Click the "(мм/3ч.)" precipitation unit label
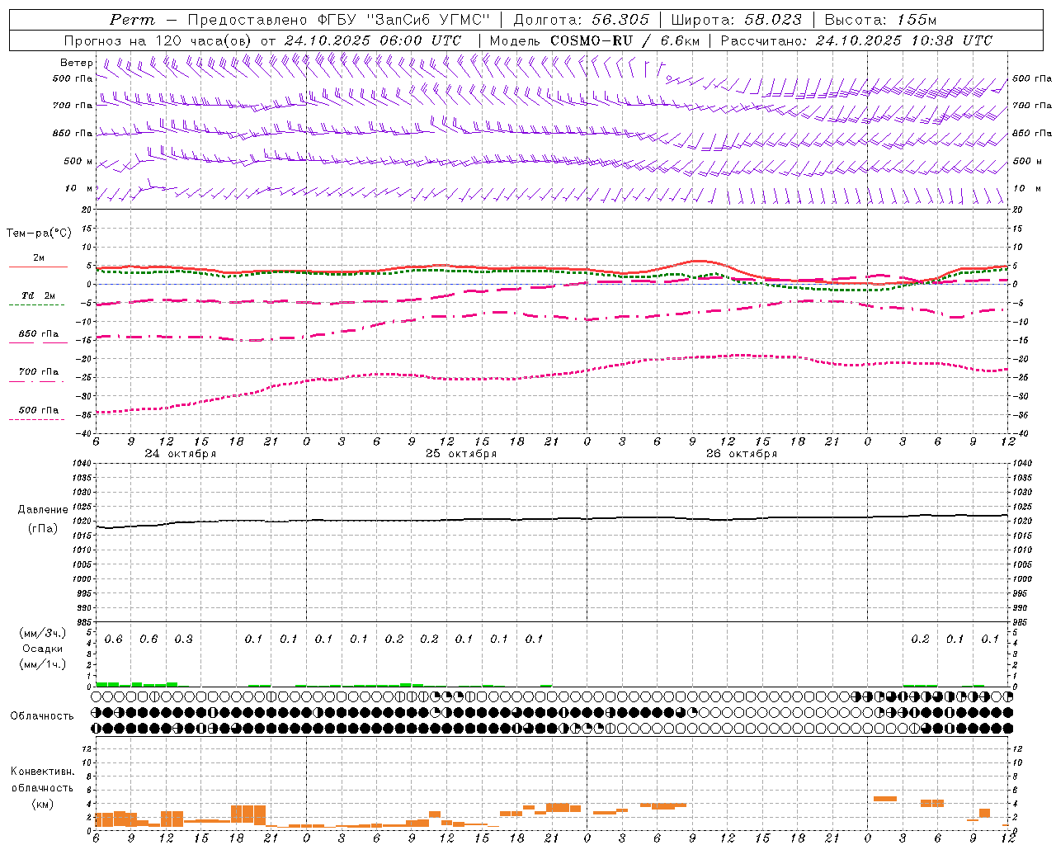This screenshot has height=845, width=1056. pyautogui.click(x=43, y=634)
